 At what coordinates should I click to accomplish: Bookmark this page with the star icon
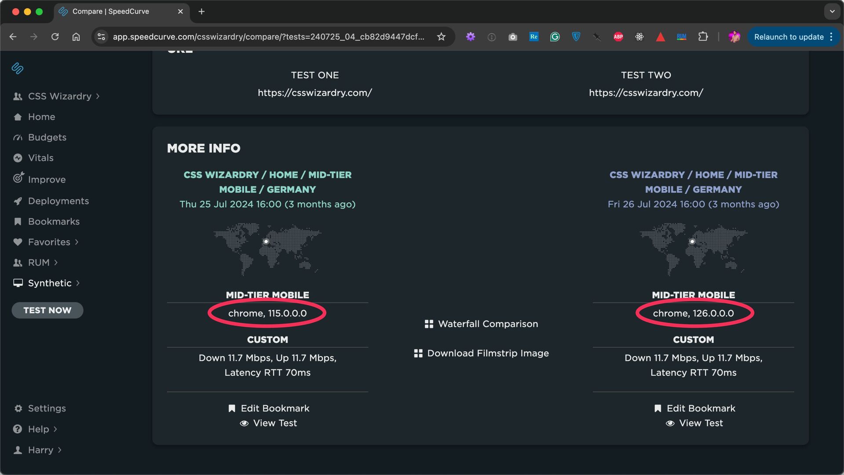(441, 37)
